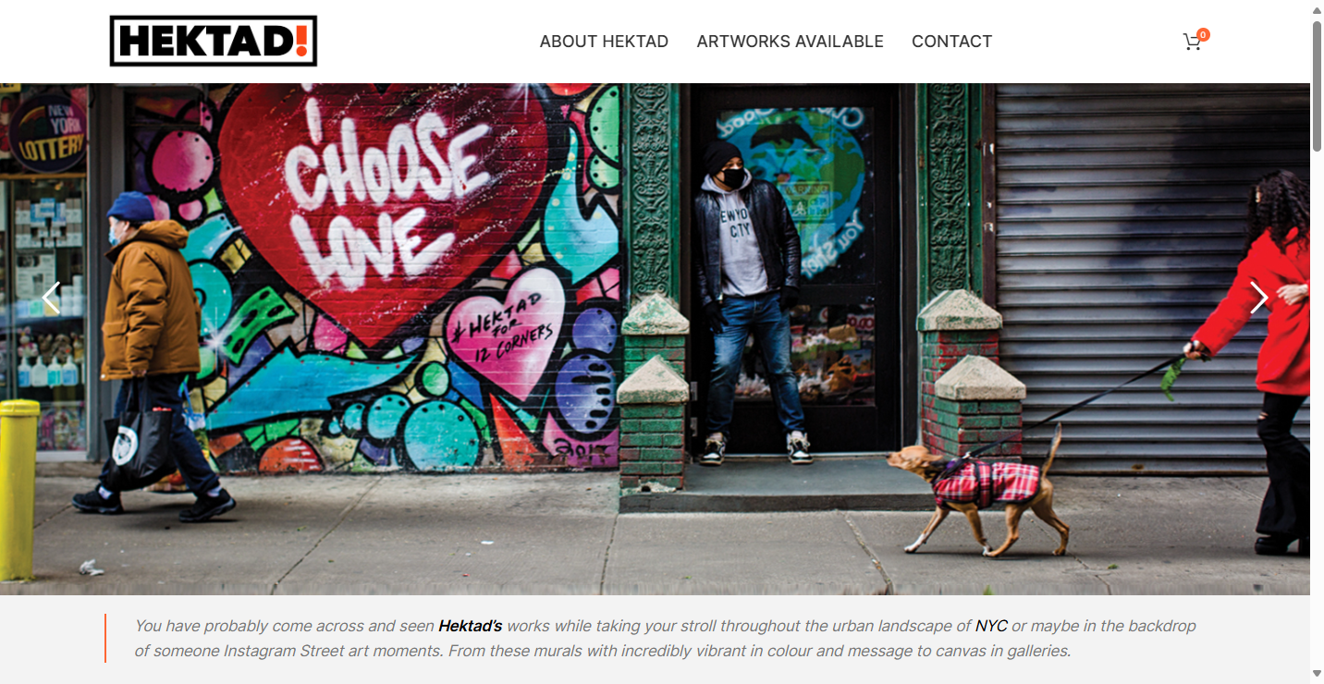Viewport: 1324px width, 684px height.
Task: Follow the NYC link in the paragraph
Action: [991, 626]
